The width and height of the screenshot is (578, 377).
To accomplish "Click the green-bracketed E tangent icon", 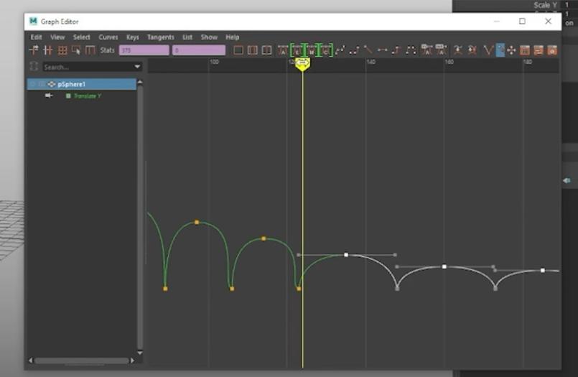I will pos(298,50).
